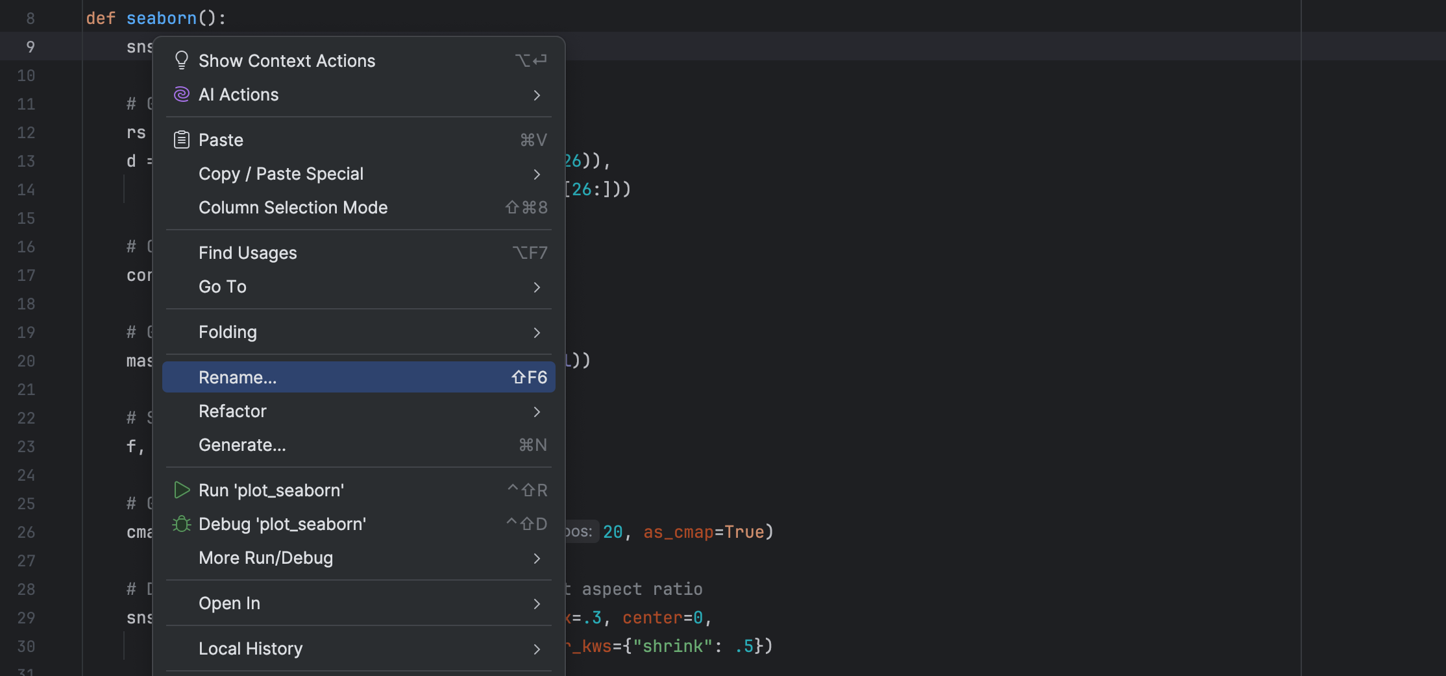The width and height of the screenshot is (1446, 676).
Task: Open the Go To submenu chevron
Action: coord(537,287)
